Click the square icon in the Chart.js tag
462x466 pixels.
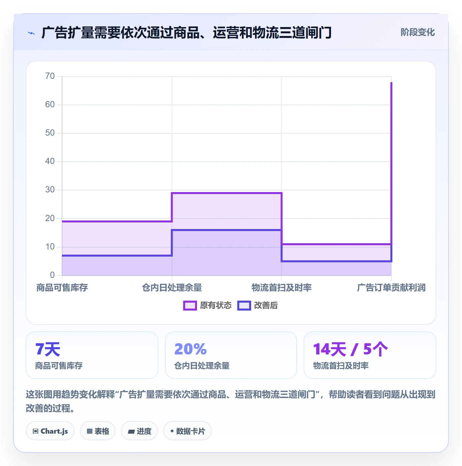(x=36, y=431)
